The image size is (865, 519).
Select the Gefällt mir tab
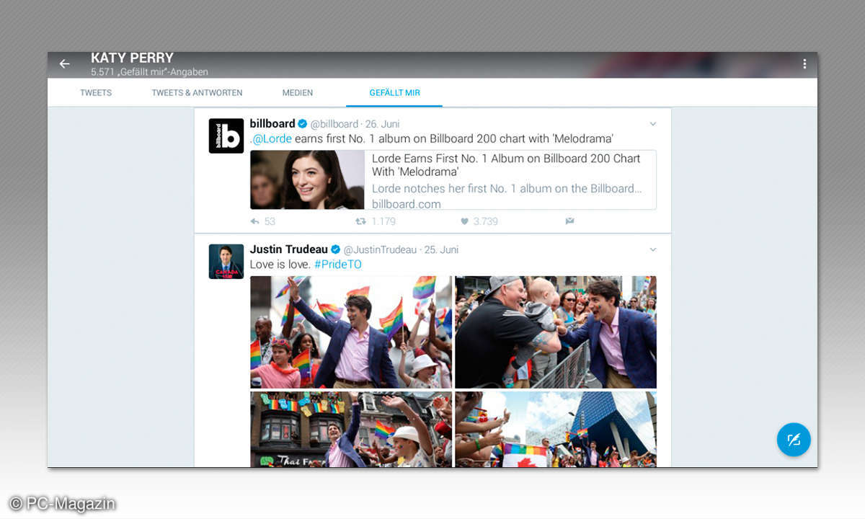click(x=394, y=93)
